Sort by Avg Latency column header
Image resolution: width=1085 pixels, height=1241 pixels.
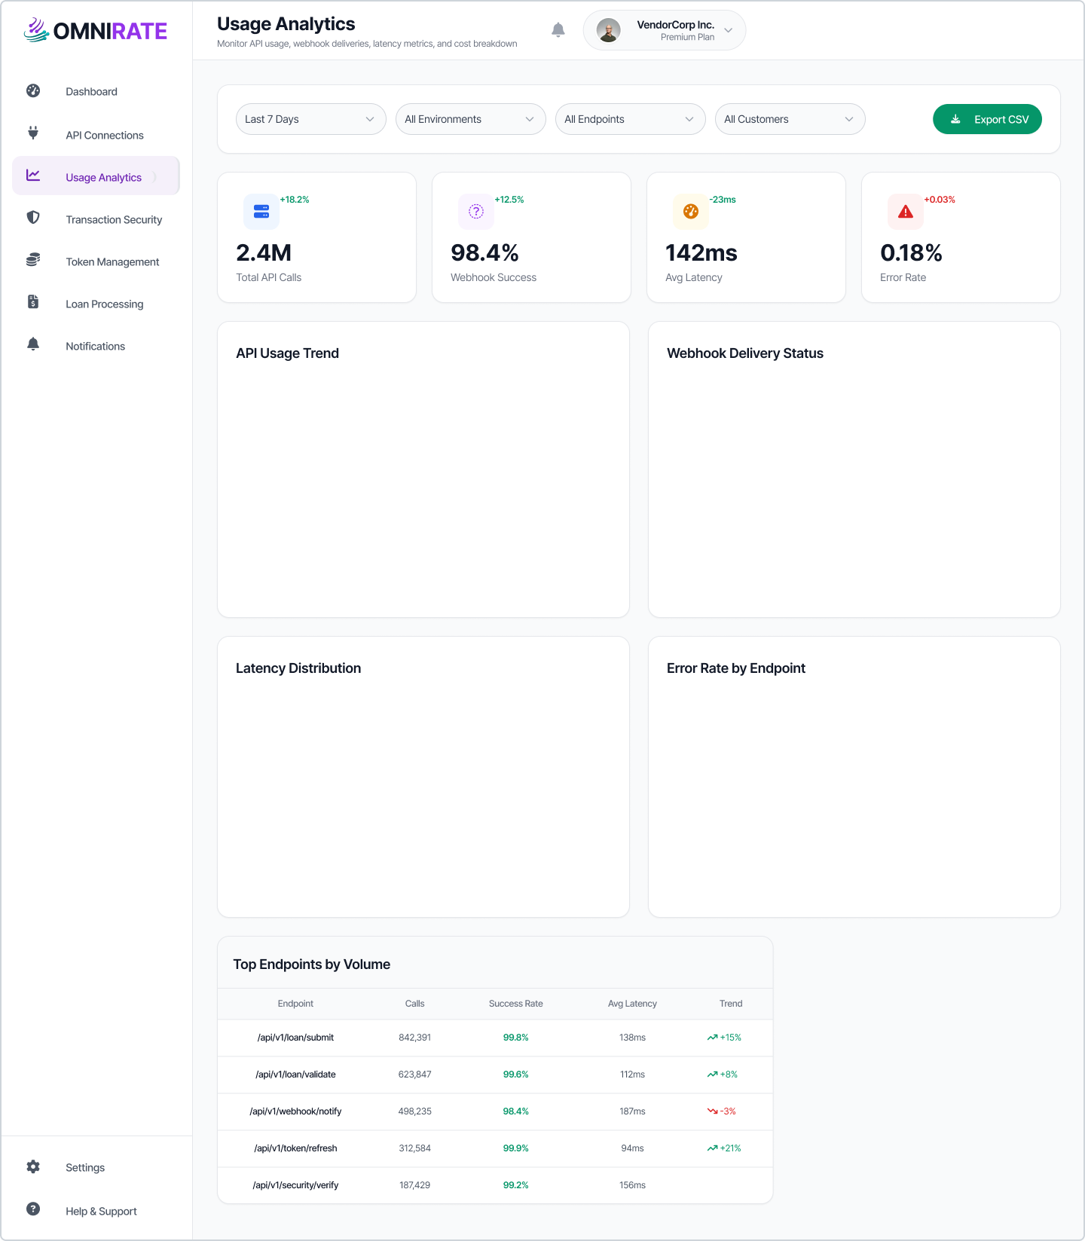point(632,1004)
